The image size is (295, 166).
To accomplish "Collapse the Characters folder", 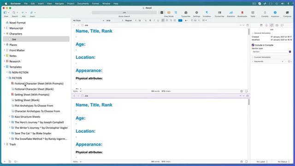I will (x=4, y=34).
